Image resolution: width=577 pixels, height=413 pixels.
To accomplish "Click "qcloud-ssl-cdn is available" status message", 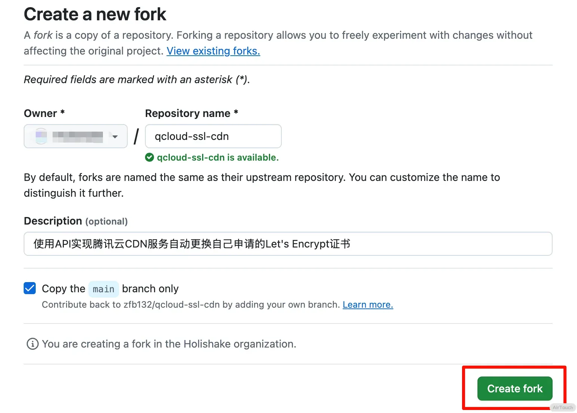I will click(x=218, y=158).
